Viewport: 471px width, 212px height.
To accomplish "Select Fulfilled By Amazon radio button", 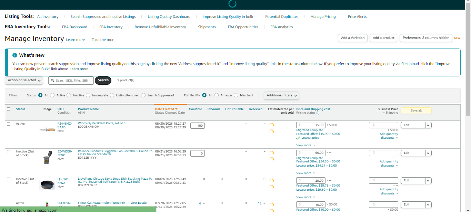I will [216, 95].
